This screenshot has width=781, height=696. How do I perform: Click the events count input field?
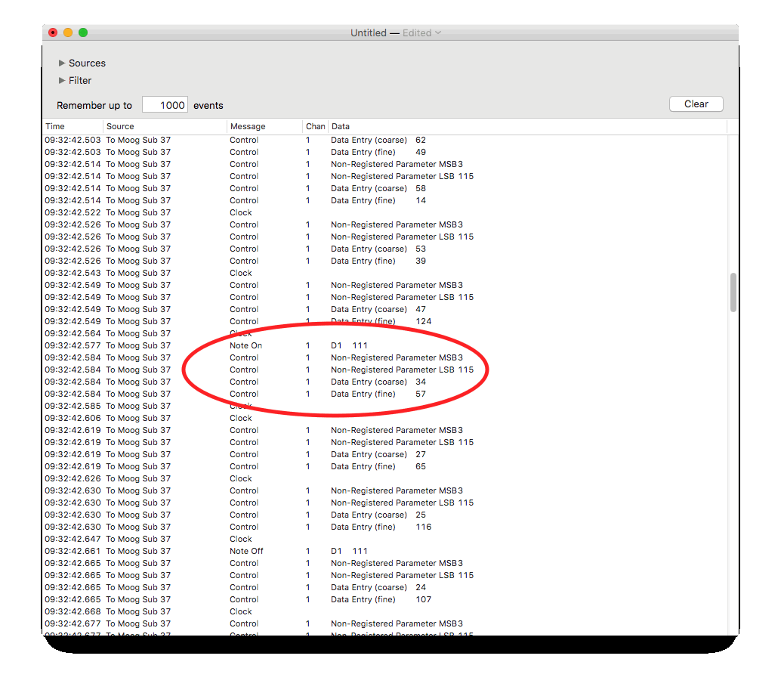pyautogui.click(x=165, y=105)
